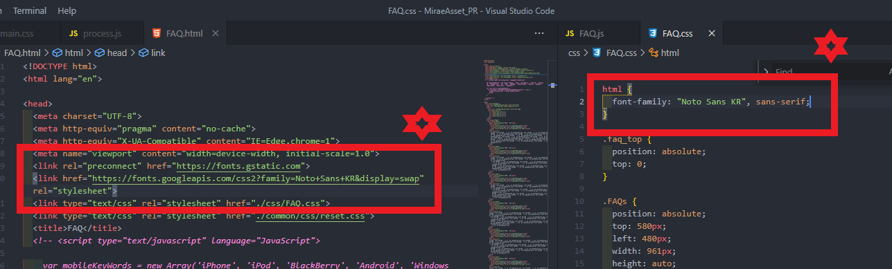Click the ".FAQs {" selector line
Viewport: 892px width, 269px height.
(x=620, y=201)
